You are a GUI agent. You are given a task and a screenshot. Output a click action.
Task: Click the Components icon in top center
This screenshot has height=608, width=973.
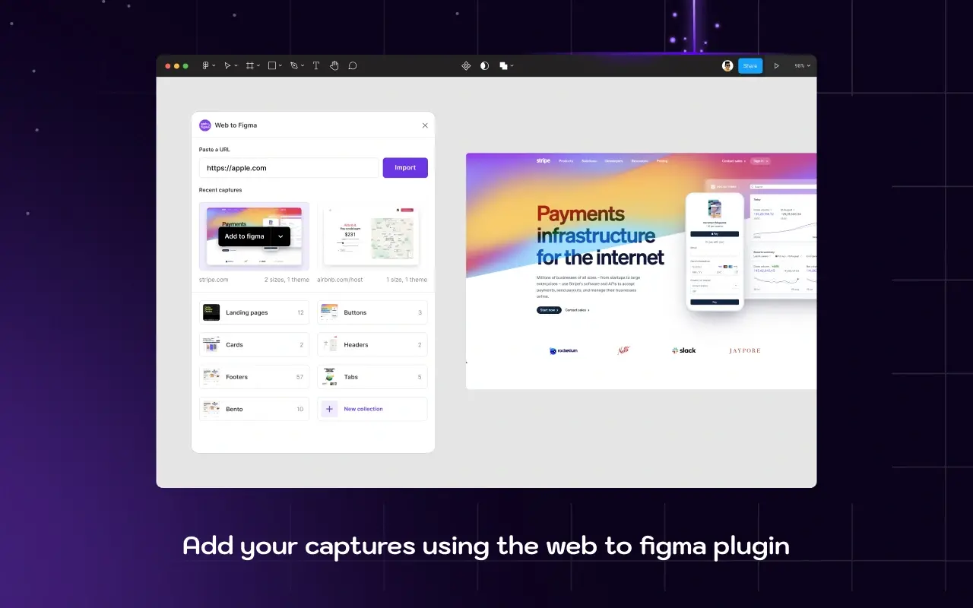pos(466,66)
